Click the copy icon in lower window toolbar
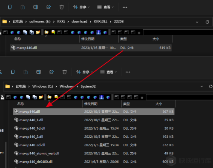 tap(13, 72)
